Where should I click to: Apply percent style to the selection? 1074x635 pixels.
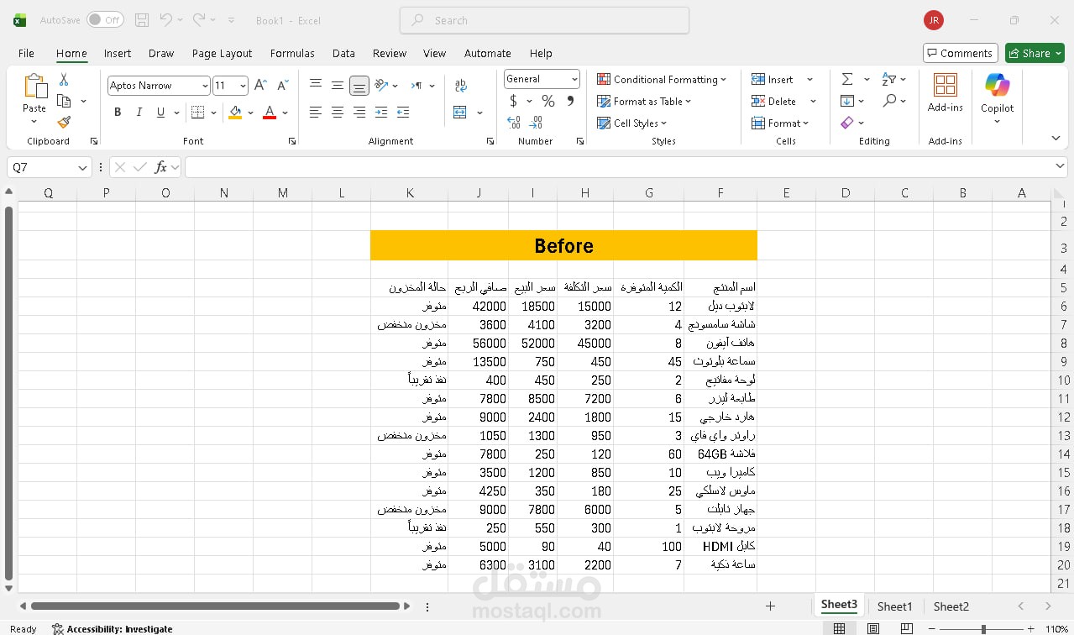(547, 101)
